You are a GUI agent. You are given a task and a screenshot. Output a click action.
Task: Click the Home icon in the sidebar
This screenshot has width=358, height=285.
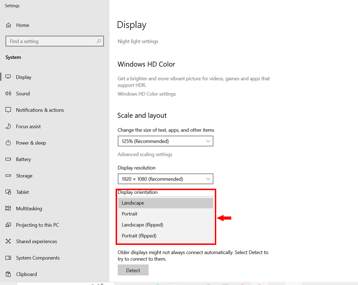8,25
